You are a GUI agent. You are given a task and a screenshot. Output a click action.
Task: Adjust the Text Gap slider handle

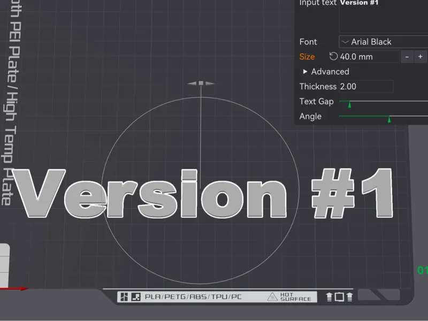tap(349, 104)
